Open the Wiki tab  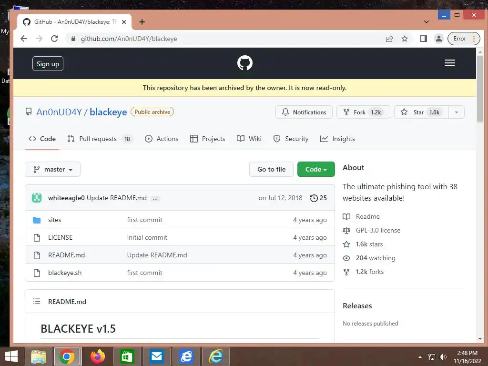(x=249, y=139)
